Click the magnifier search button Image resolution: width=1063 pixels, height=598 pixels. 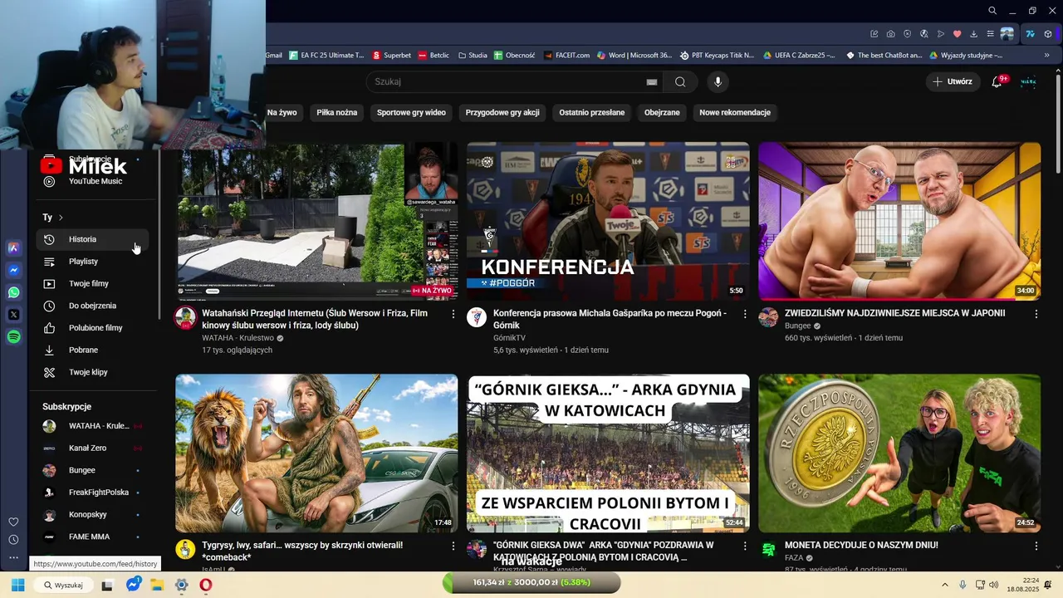[x=680, y=81]
